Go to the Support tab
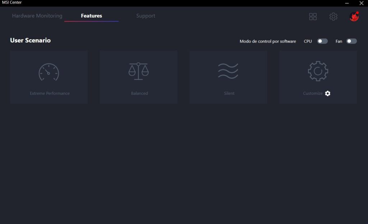Viewport: 368px width, 224px height. pos(146,16)
